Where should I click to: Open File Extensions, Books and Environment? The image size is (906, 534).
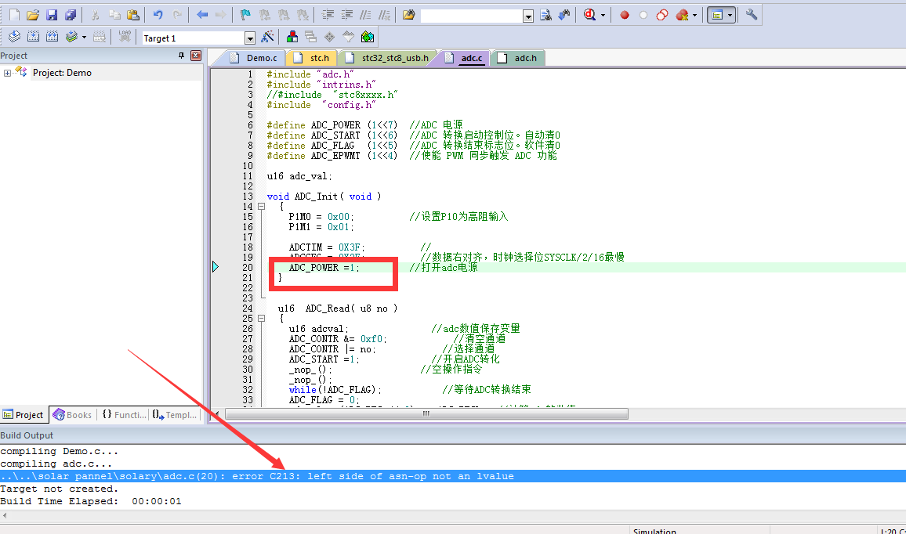click(292, 37)
